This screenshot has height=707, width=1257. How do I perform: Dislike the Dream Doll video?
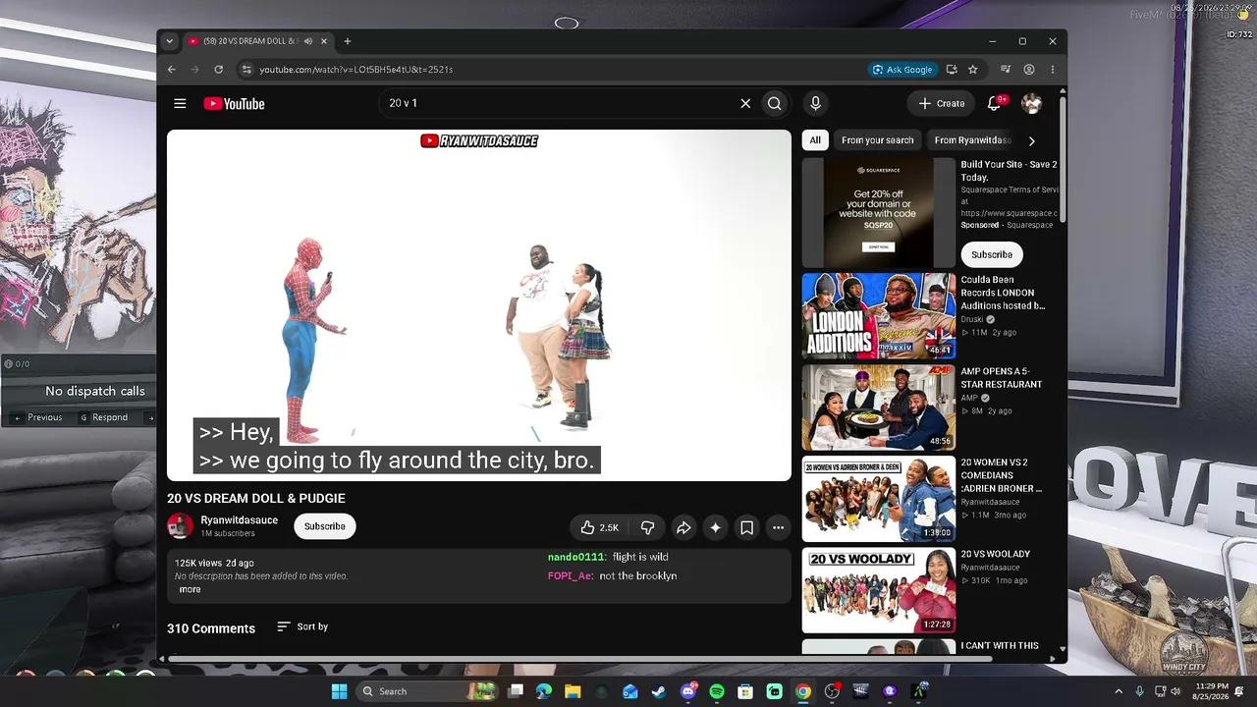647,527
